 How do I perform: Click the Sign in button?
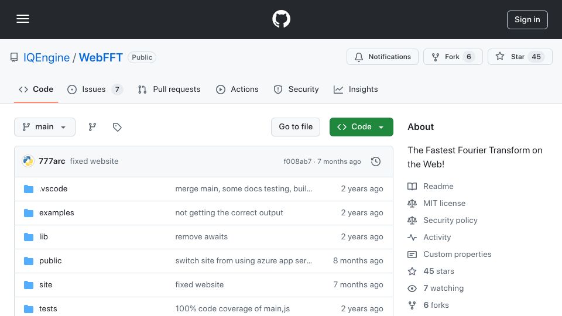click(527, 20)
